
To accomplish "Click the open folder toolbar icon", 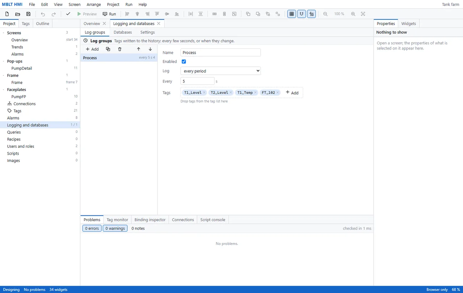I will [18, 14].
